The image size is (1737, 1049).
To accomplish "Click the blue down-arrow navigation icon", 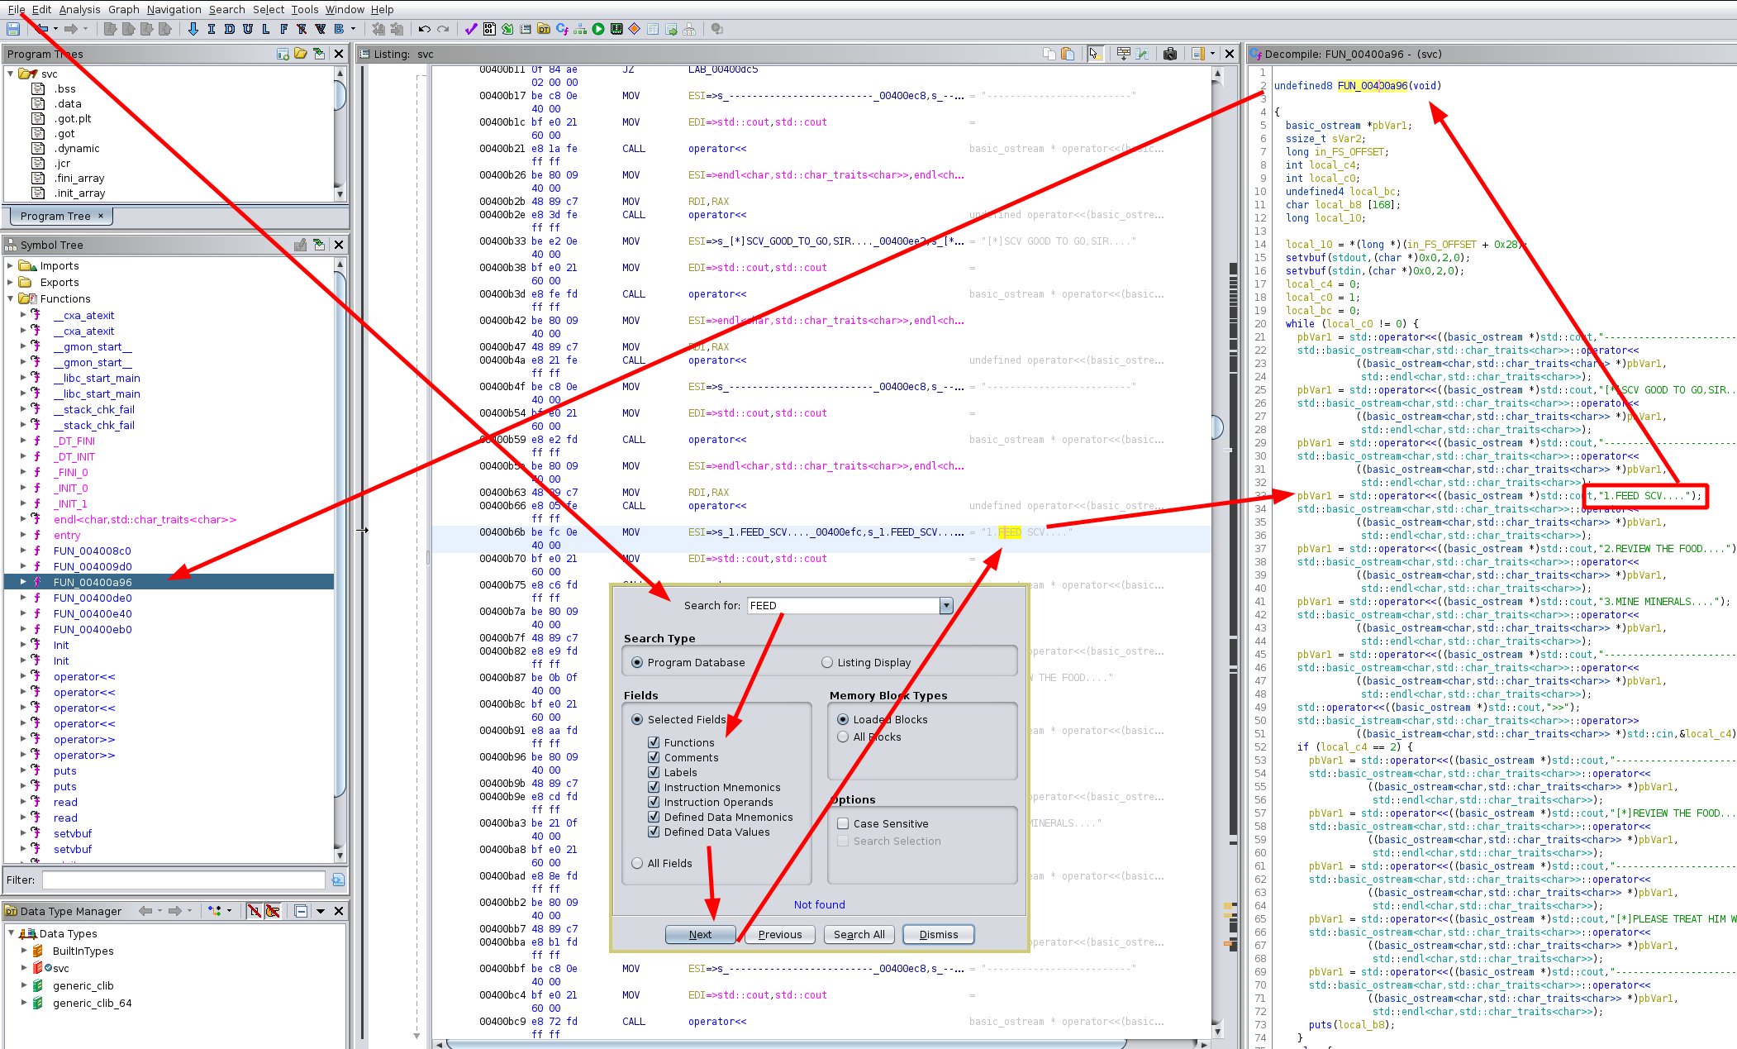I will click(x=193, y=29).
